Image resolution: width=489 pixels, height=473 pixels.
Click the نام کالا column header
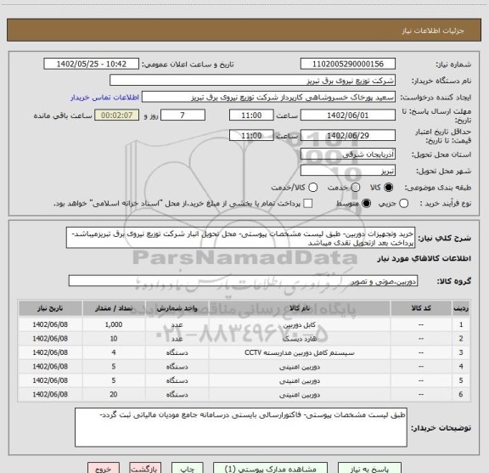300,308
